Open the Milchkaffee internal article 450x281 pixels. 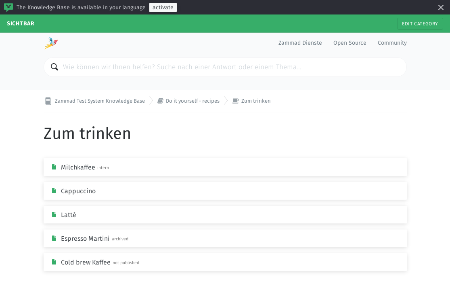point(78,167)
